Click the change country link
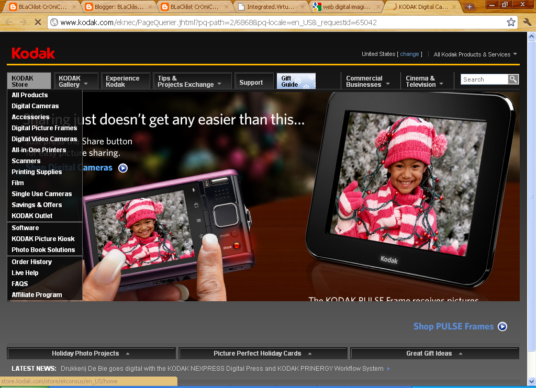This screenshot has width=536, height=388. pos(409,54)
